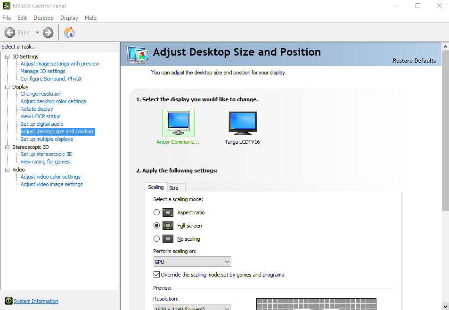
Task: Click the Back arrow icon
Action: click(x=10, y=33)
